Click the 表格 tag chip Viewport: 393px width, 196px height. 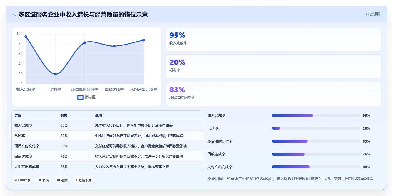(44, 180)
